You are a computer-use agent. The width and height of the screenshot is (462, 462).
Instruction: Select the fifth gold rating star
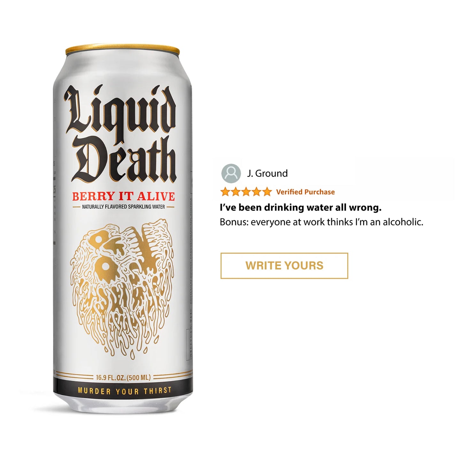pyautogui.click(x=267, y=192)
